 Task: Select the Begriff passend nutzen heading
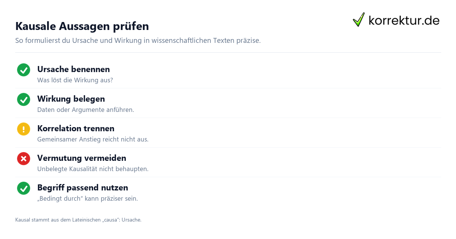(x=82, y=188)
